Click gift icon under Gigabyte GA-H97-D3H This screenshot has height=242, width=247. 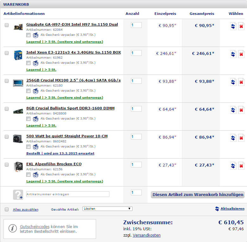tap(36, 35)
